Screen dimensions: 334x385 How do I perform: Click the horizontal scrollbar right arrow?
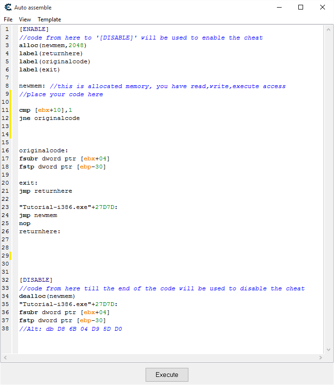[320, 358]
